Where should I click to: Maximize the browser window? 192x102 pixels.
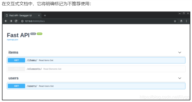(184, 13)
